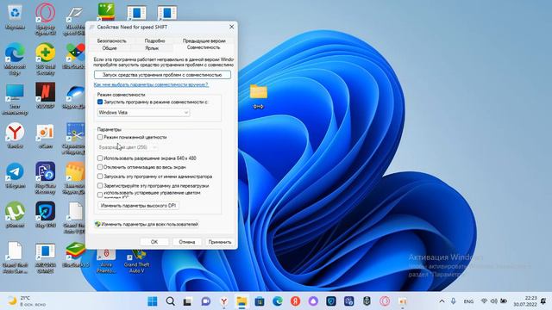The height and width of the screenshot is (310, 552).
Task: Open the Windows Vista compatibility dropdown
Action: (144, 113)
